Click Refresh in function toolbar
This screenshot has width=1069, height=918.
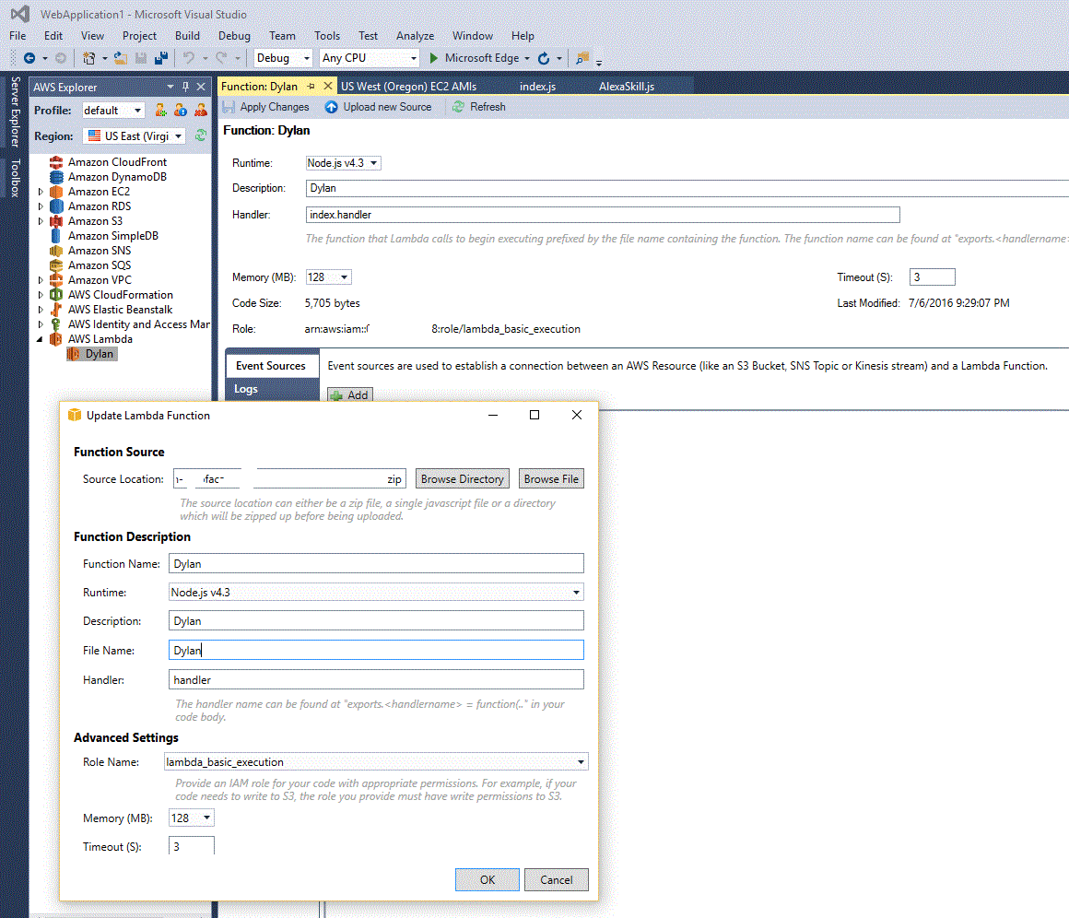[478, 107]
